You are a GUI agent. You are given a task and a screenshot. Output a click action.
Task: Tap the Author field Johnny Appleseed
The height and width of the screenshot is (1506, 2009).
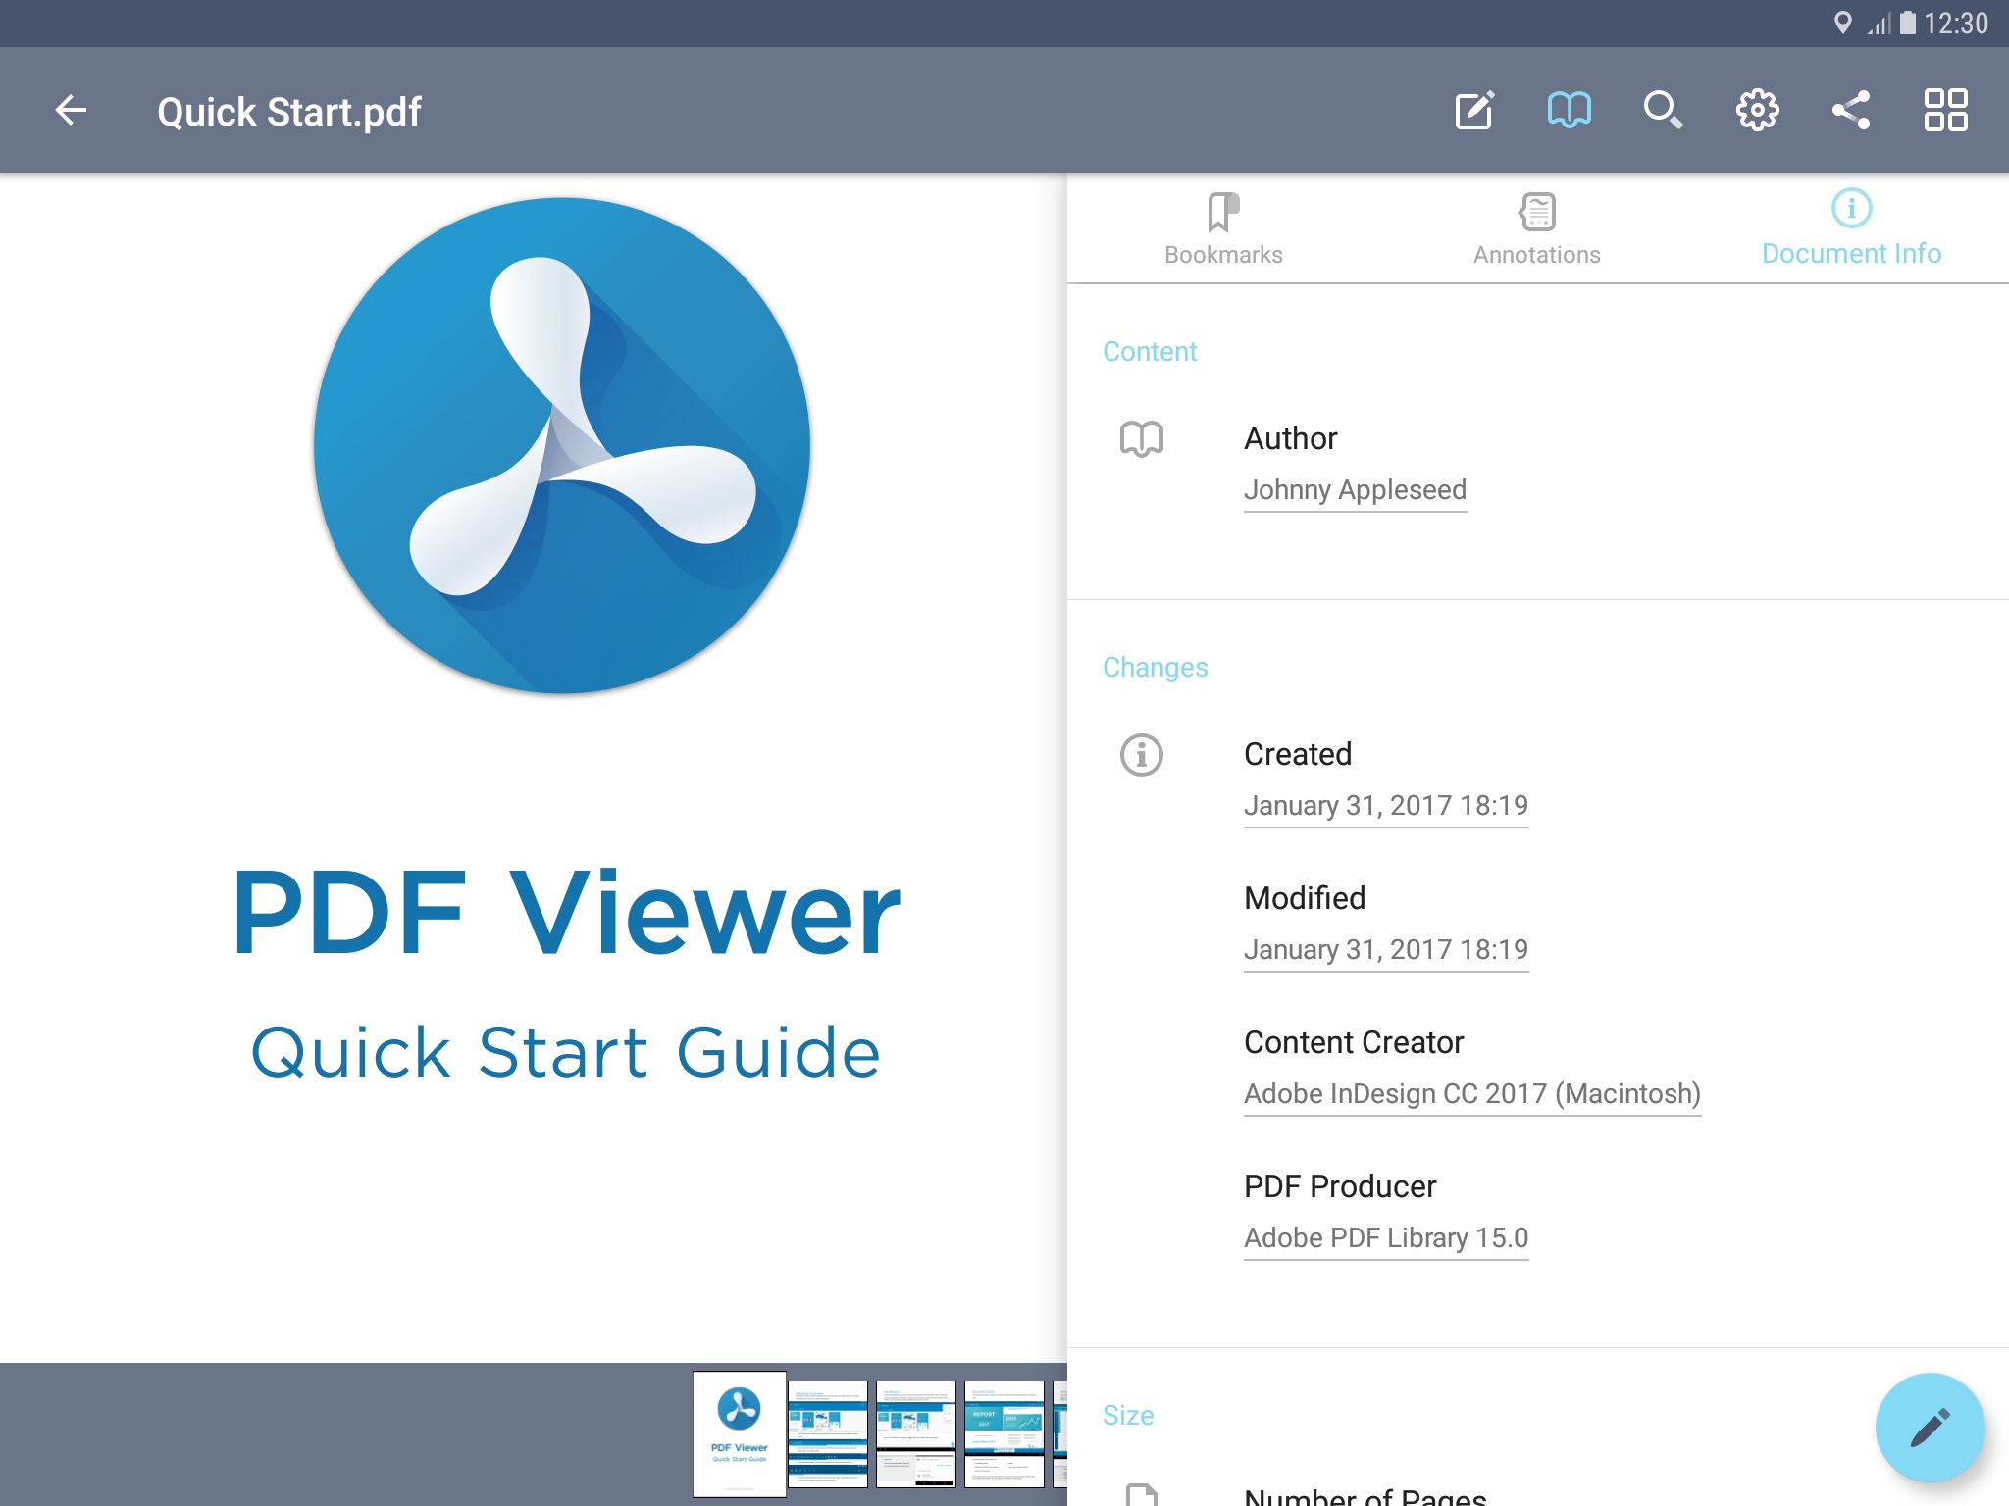1355,489
